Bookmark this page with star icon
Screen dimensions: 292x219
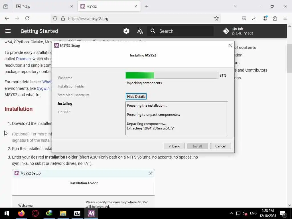click(216, 18)
